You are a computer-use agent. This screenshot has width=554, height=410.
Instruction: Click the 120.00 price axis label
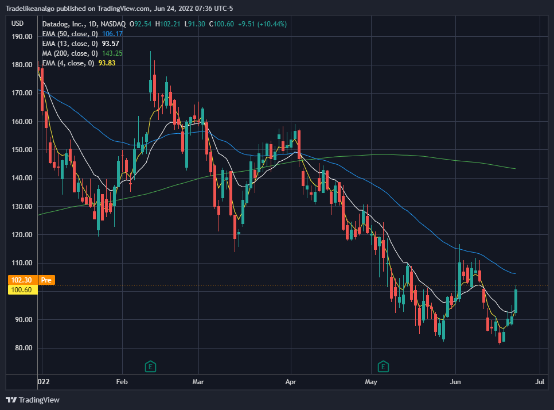coord(22,234)
